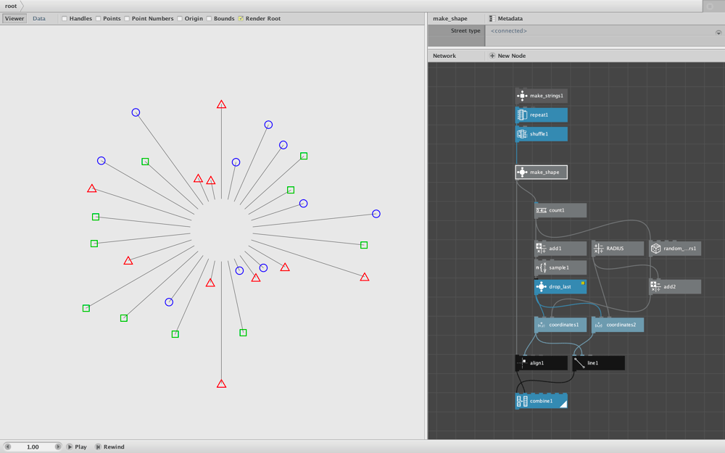
Task: Toggle the Points checkbox
Action: pos(98,19)
